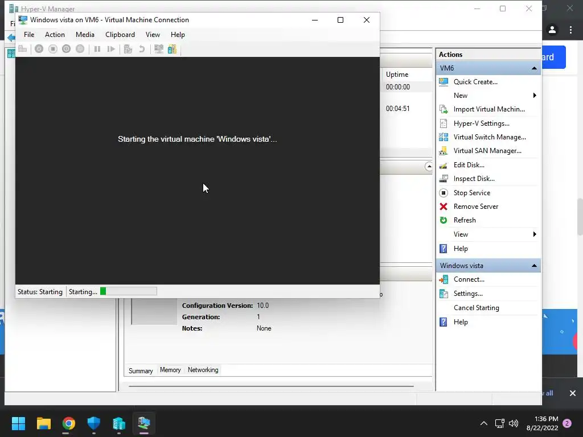Click the Save state toolbar icon
The width and height of the screenshot is (583, 437).
click(x=80, y=49)
